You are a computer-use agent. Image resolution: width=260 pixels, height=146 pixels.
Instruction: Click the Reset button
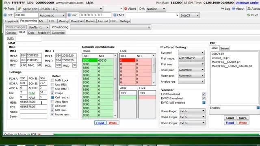(253, 15)
